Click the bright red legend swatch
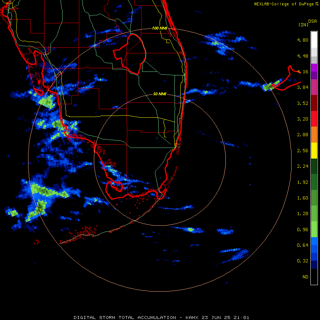 (x=314, y=119)
